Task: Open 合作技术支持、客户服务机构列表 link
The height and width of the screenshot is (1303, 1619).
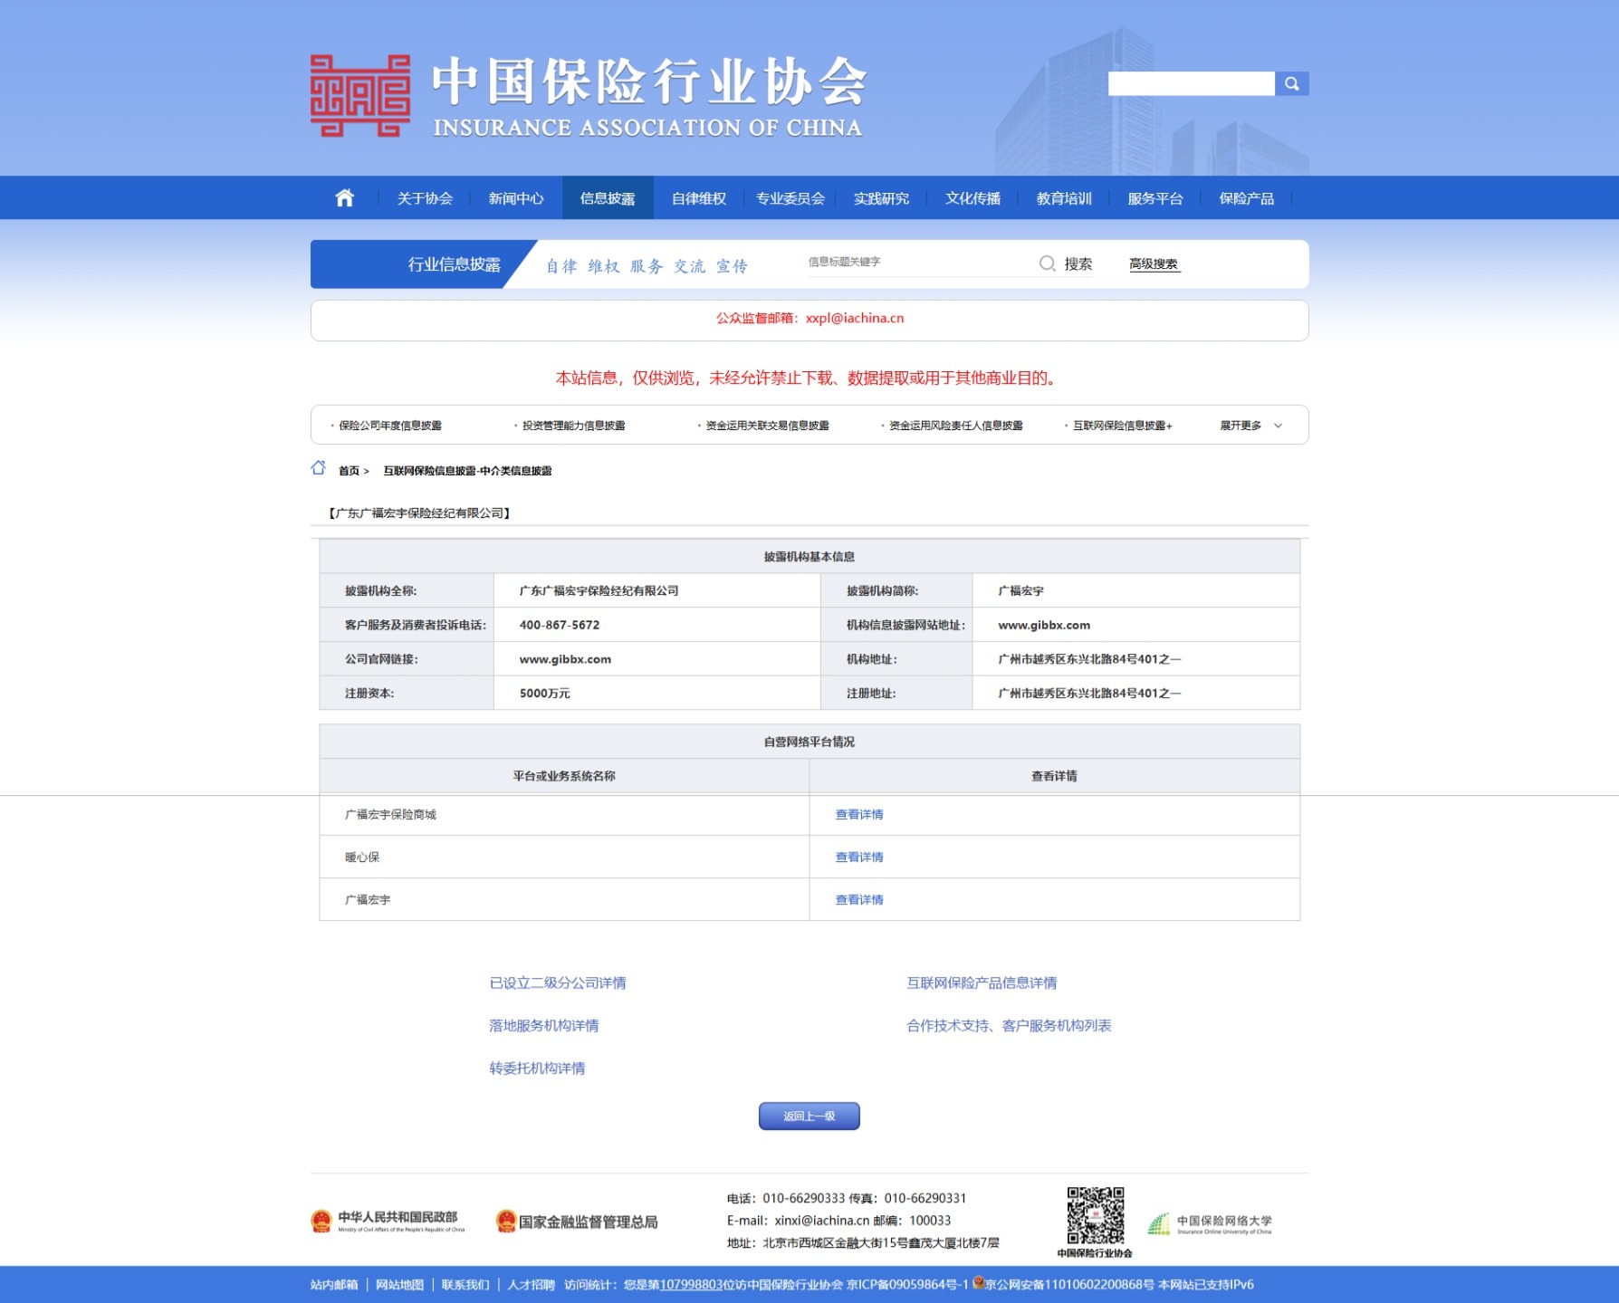Action: point(1009,1025)
